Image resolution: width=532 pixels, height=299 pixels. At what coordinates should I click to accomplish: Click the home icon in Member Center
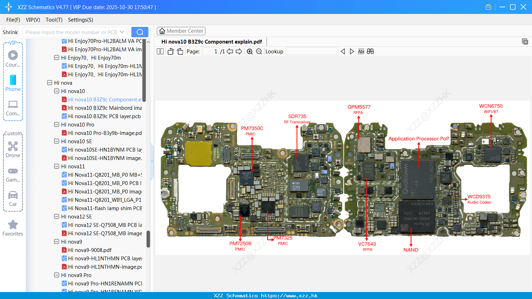pyautogui.click(x=162, y=31)
